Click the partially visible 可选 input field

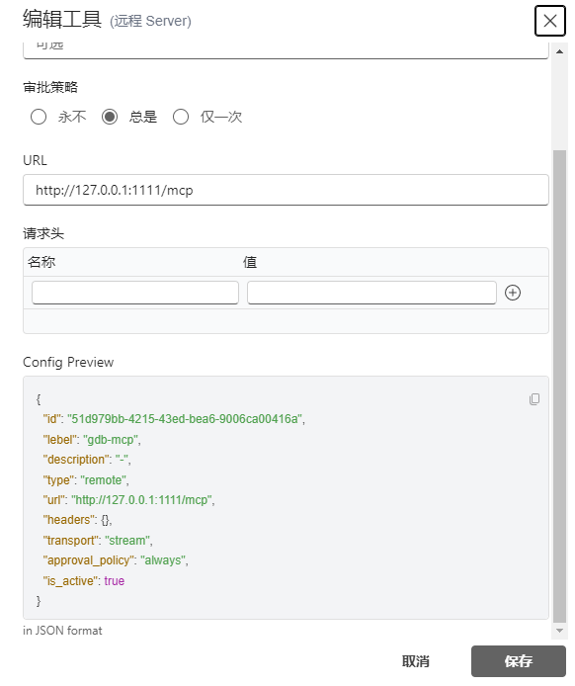(286, 49)
